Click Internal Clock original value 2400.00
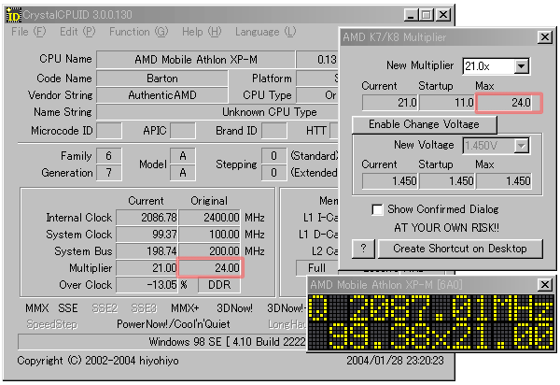 pyautogui.click(x=209, y=218)
